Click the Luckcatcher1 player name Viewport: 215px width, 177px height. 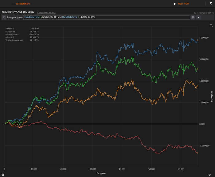(23, 4)
